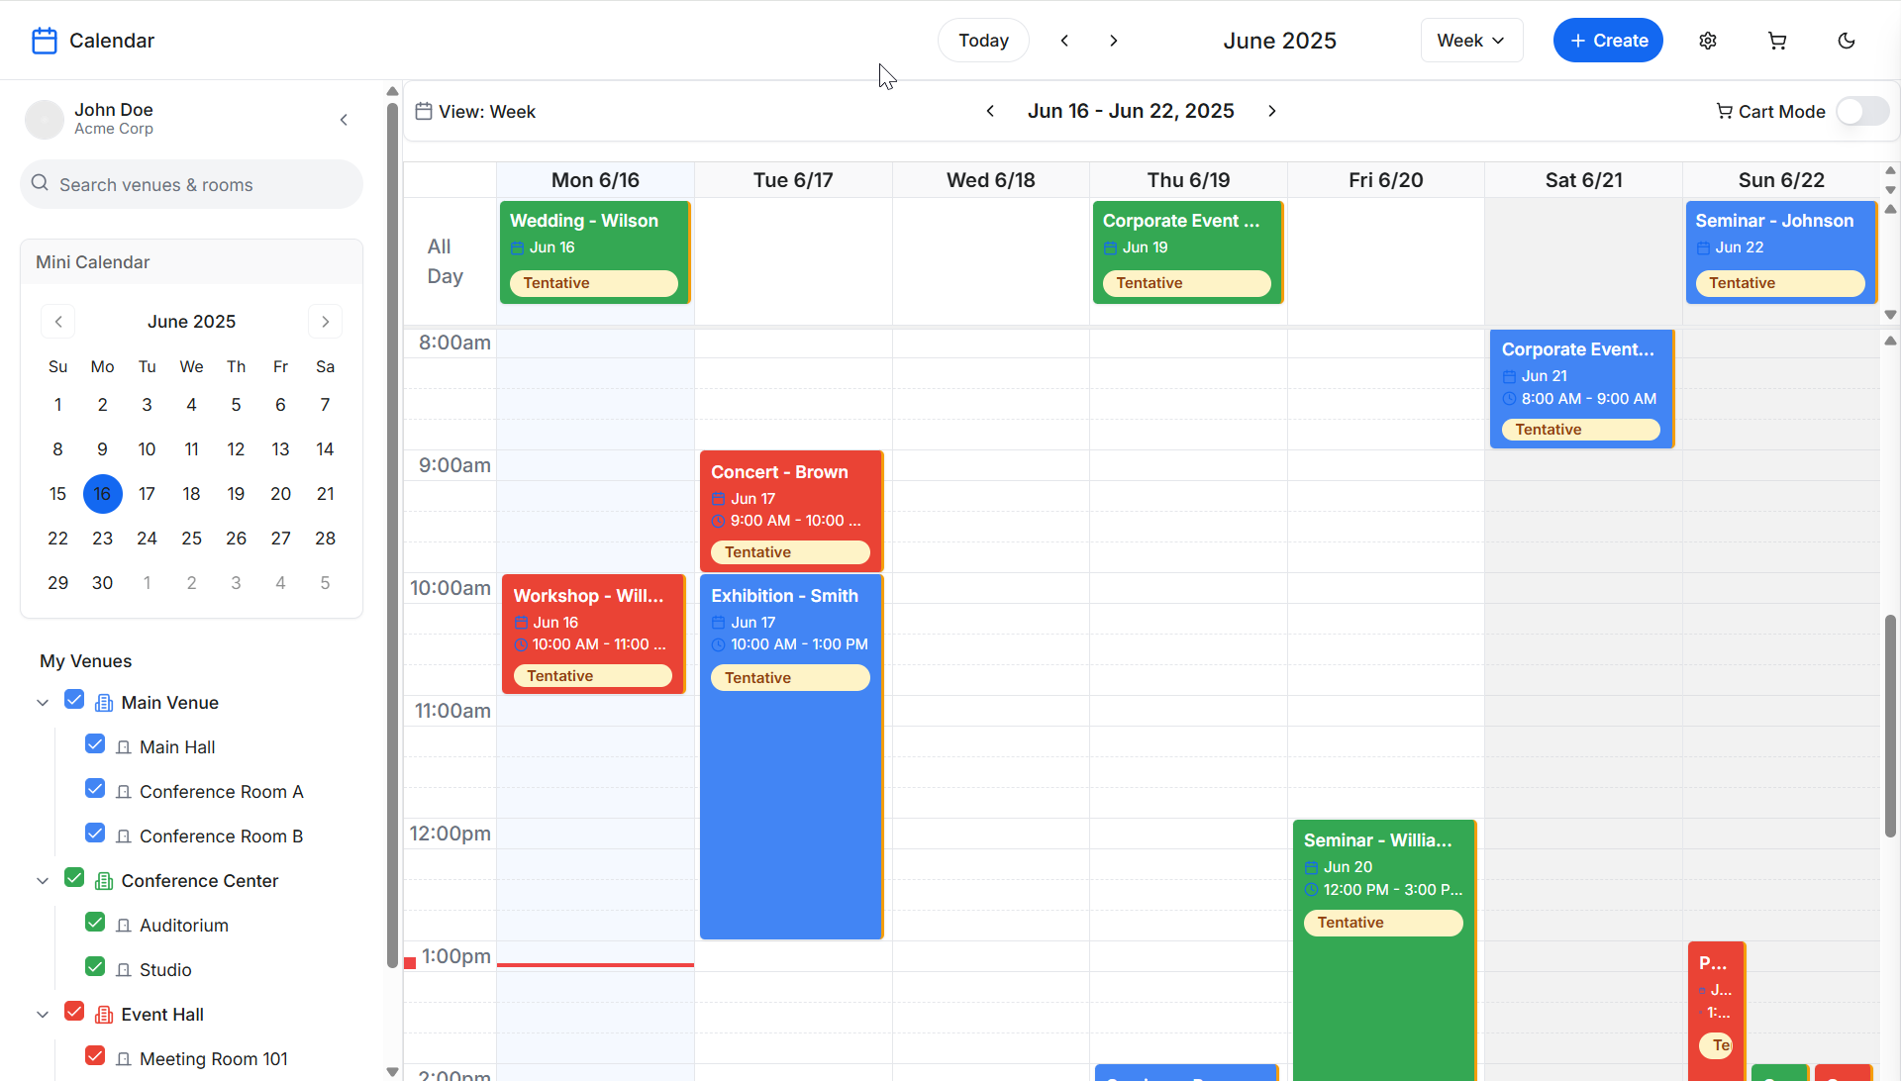Click the search magnifier icon
This screenshot has width=1901, height=1081.
[40, 183]
